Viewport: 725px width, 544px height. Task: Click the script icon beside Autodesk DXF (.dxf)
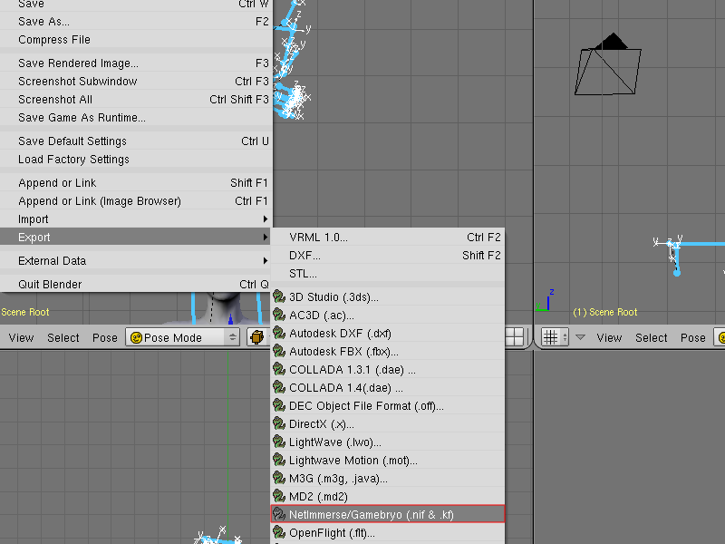click(x=279, y=333)
